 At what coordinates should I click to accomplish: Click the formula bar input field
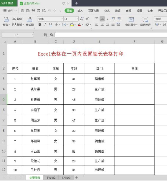click(111, 35)
